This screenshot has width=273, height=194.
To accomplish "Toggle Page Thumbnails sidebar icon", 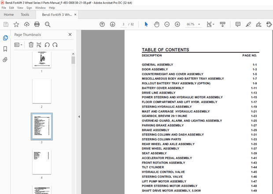I will pyautogui.click(x=5, y=38).
